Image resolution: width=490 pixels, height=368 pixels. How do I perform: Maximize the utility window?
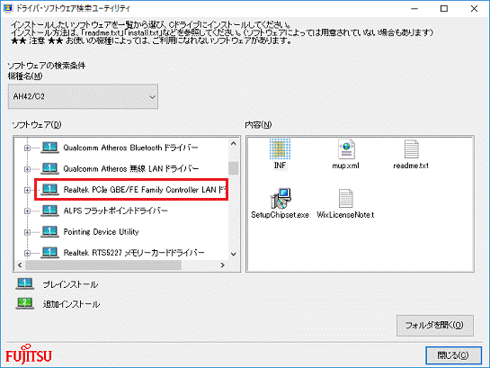pos(444,8)
